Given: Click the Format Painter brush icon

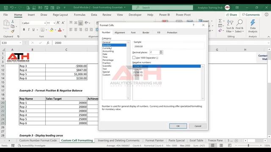Looking at the screenshot, I should [13, 31].
